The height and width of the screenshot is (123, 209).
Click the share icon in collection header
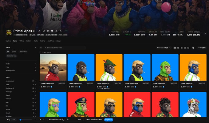[x=61, y=31]
